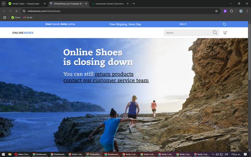Follow contact our customer service team link
Image resolution: width=251 pixels, height=157 pixels.
pyautogui.click(x=106, y=80)
